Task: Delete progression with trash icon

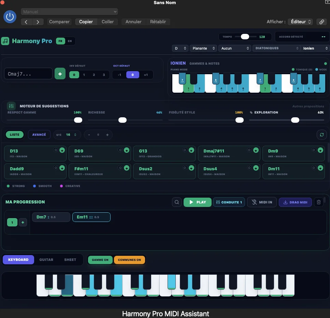Action: click(x=319, y=202)
